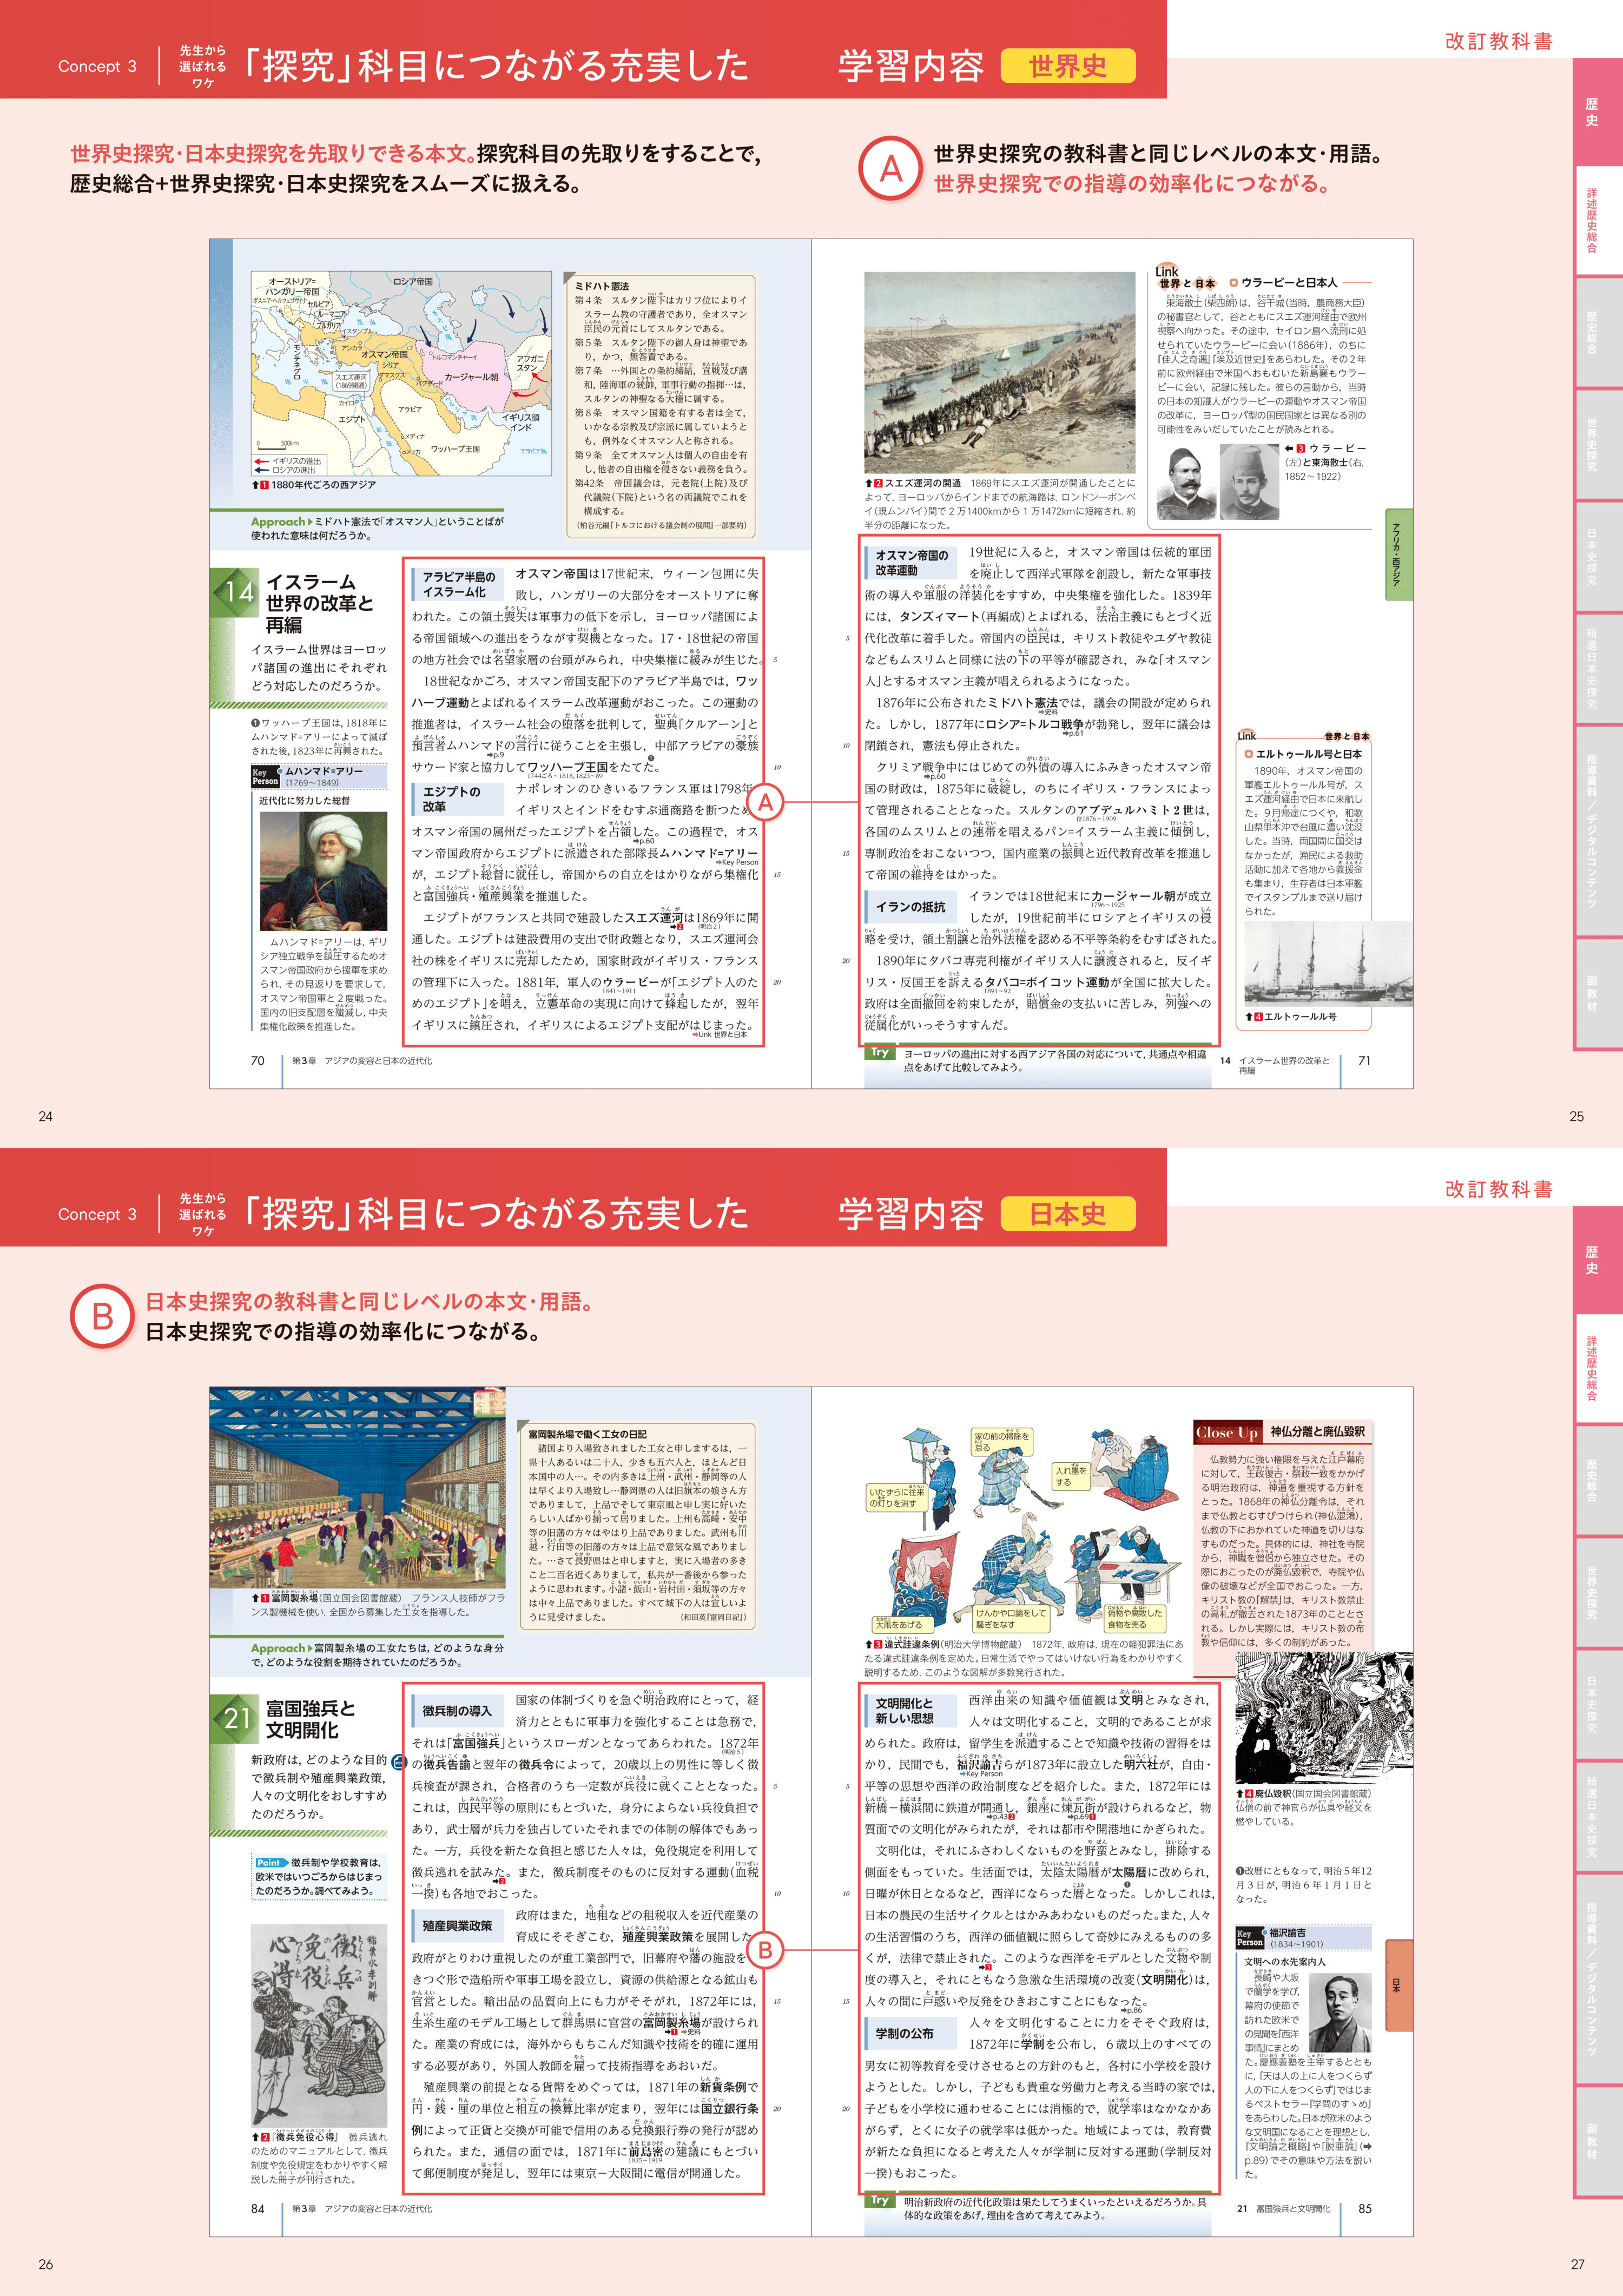Select the イランの抵抗 section heading
Screen dimensions: 1623x2296
pos(910,906)
